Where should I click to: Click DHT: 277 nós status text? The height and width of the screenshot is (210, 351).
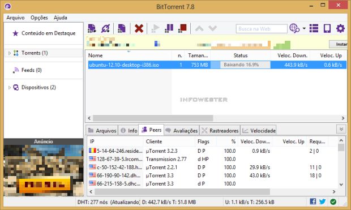pyautogui.click(x=92, y=202)
